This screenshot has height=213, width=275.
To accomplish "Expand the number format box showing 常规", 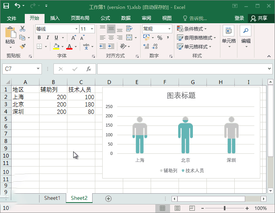I will coord(170,29).
